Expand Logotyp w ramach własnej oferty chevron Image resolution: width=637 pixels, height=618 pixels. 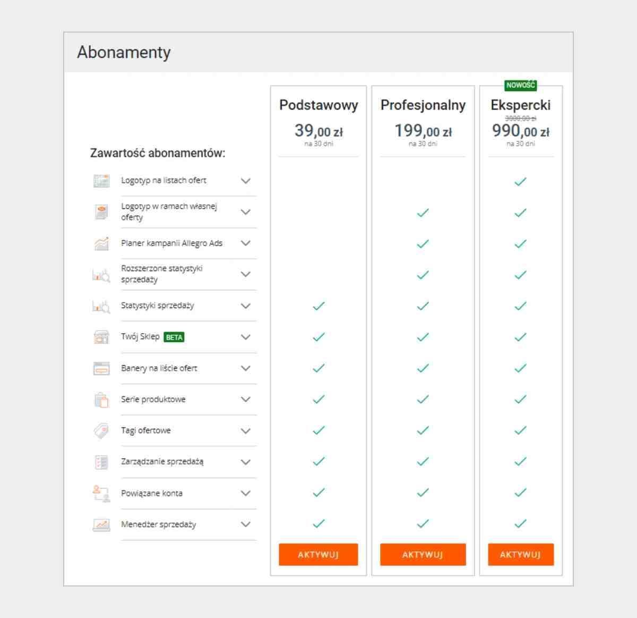click(246, 212)
